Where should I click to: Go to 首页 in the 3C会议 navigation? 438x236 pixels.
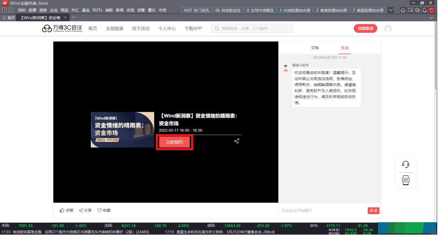tap(93, 28)
